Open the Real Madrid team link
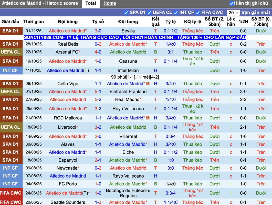The image size is (272, 205). (x=128, y=99)
